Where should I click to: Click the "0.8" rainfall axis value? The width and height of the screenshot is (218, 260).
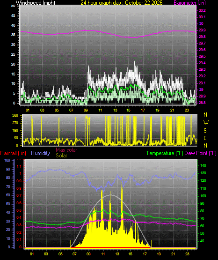tap(19, 188)
